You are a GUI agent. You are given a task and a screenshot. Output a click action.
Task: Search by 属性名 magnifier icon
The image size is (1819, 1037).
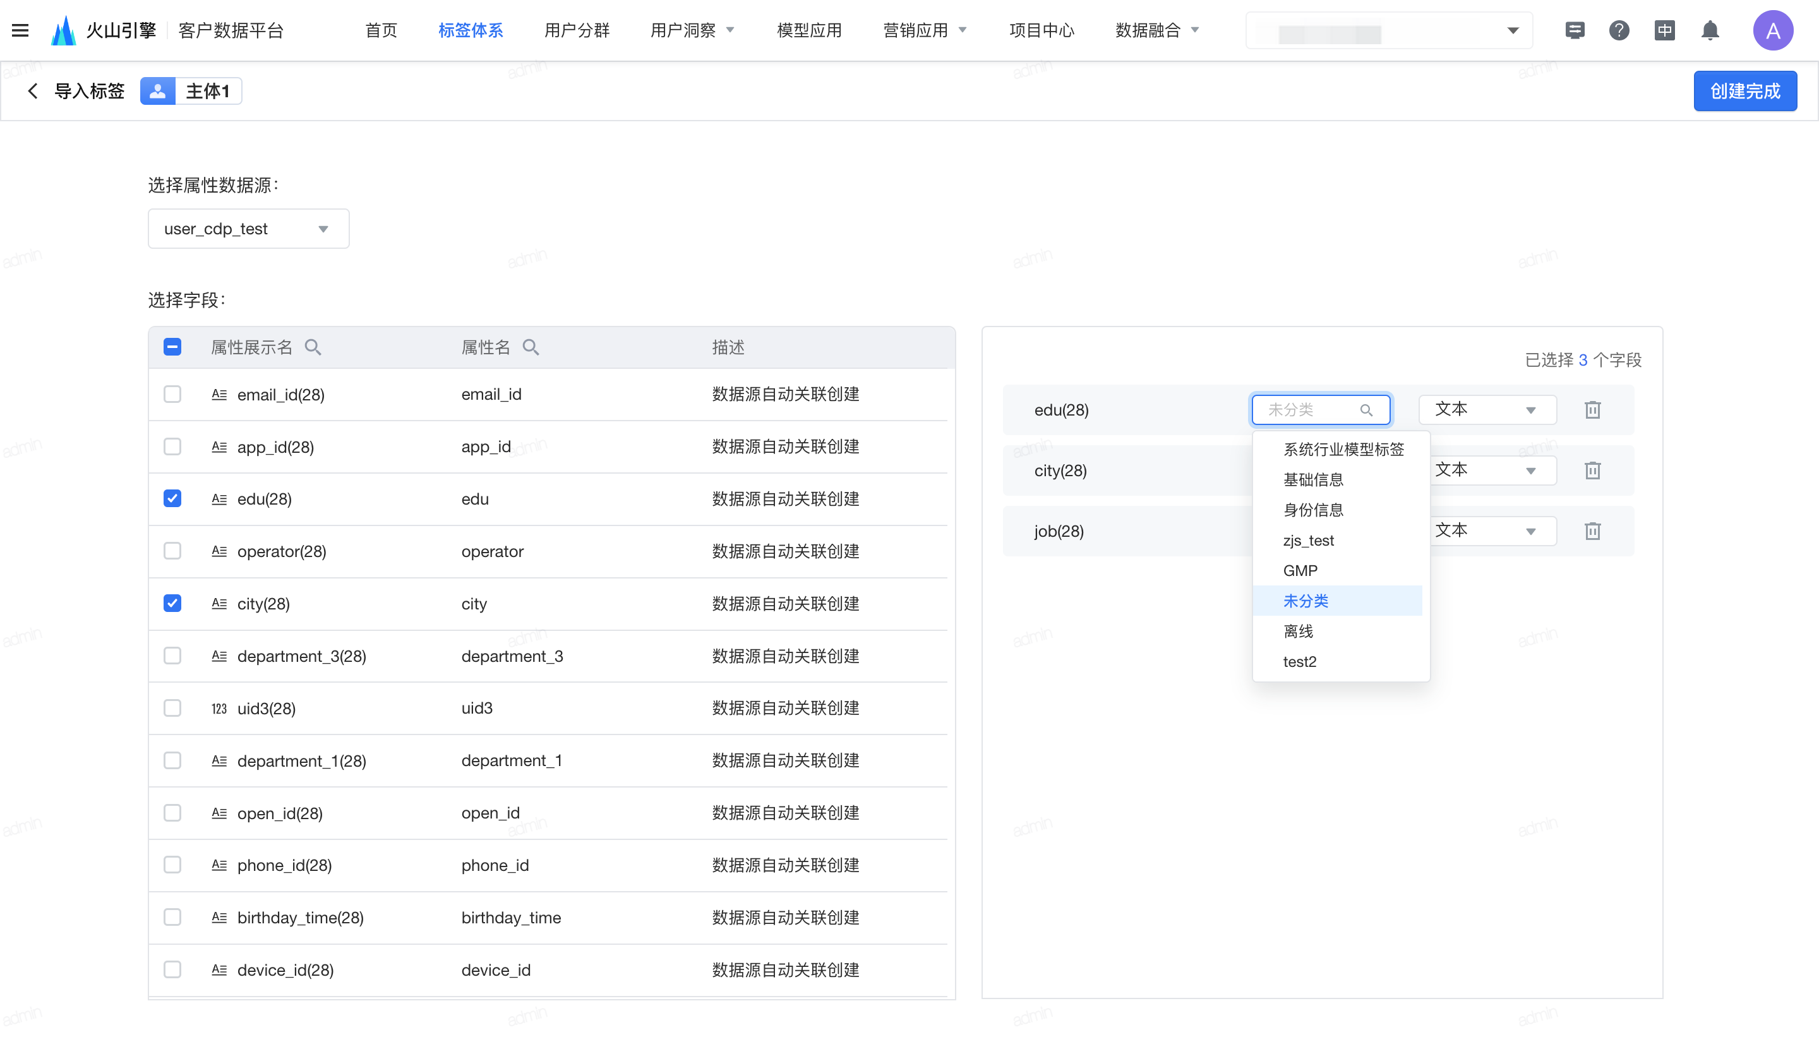point(531,347)
